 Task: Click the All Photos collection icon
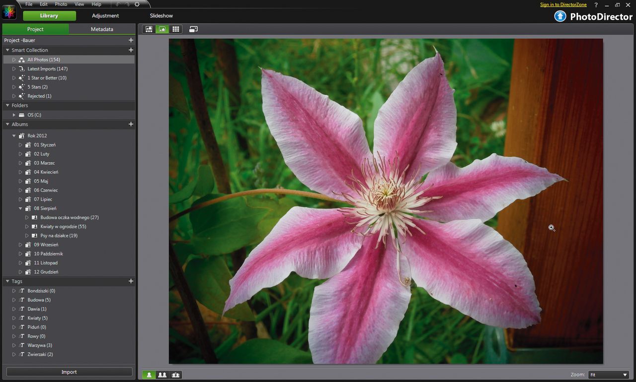coord(21,60)
